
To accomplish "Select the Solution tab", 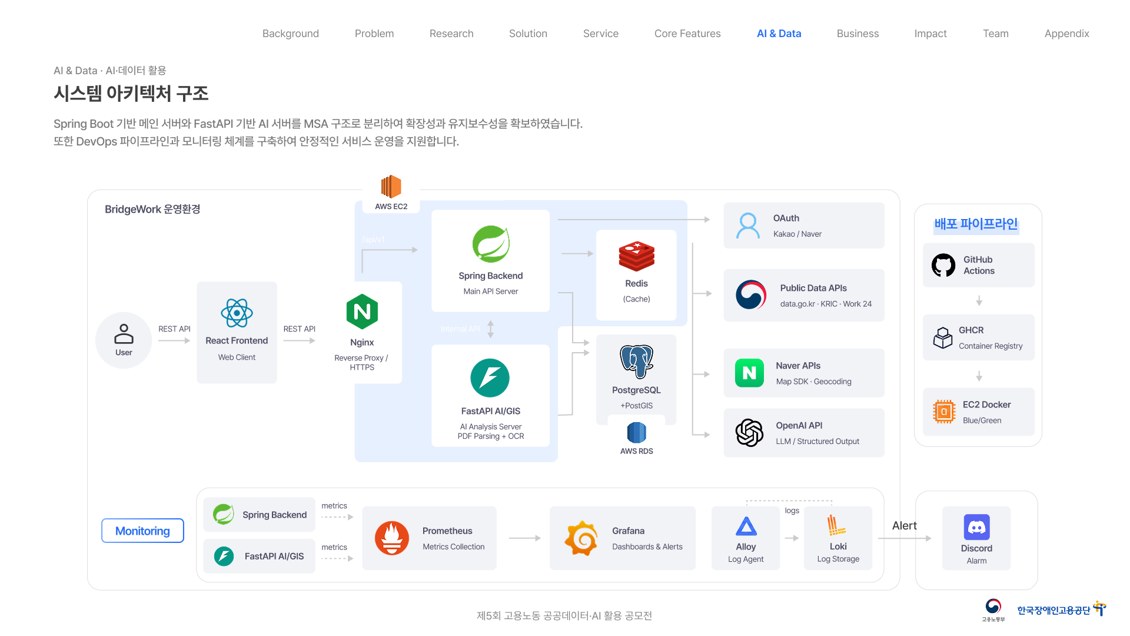I will pyautogui.click(x=528, y=34).
